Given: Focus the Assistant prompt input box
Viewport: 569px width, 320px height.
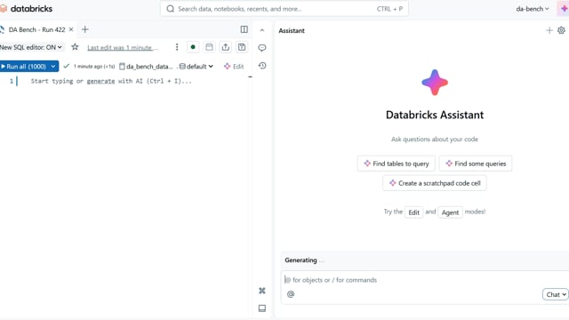Looking at the screenshot, I should tap(425, 280).
